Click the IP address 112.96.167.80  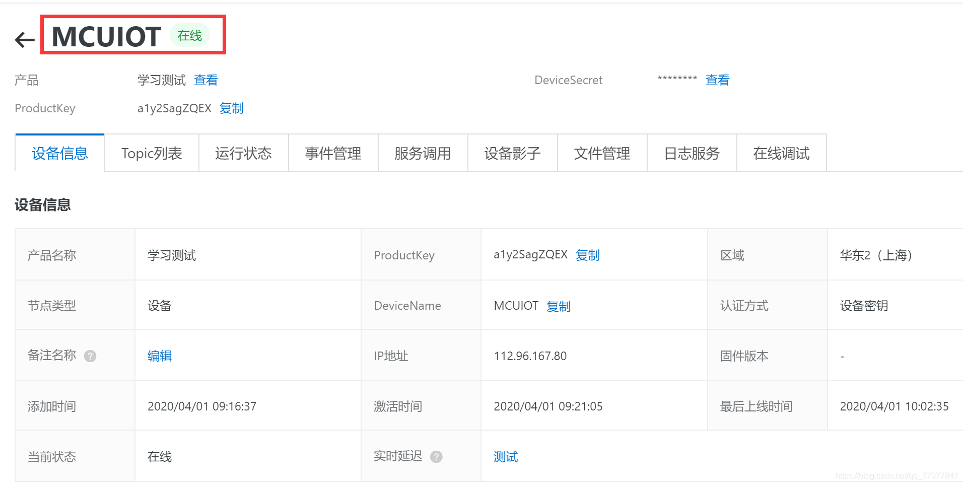click(x=530, y=356)
